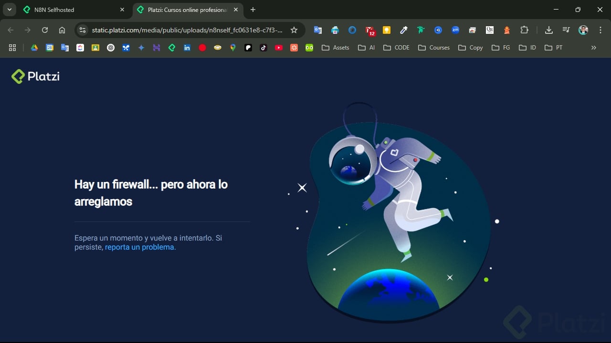Click the address bar URL field
Image resolution: width=611 pixels, height=343 pixels.
(187, 30)
